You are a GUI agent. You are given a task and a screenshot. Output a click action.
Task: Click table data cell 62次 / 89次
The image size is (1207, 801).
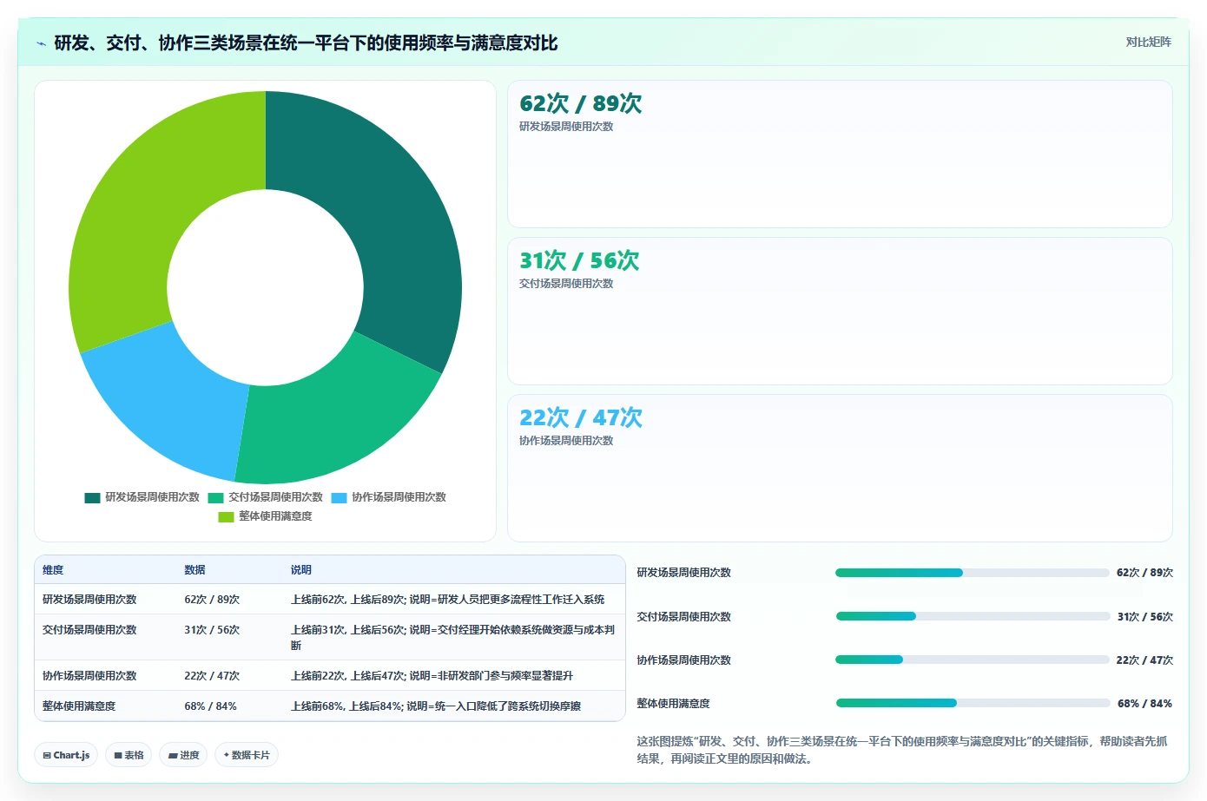click(212, 600)
